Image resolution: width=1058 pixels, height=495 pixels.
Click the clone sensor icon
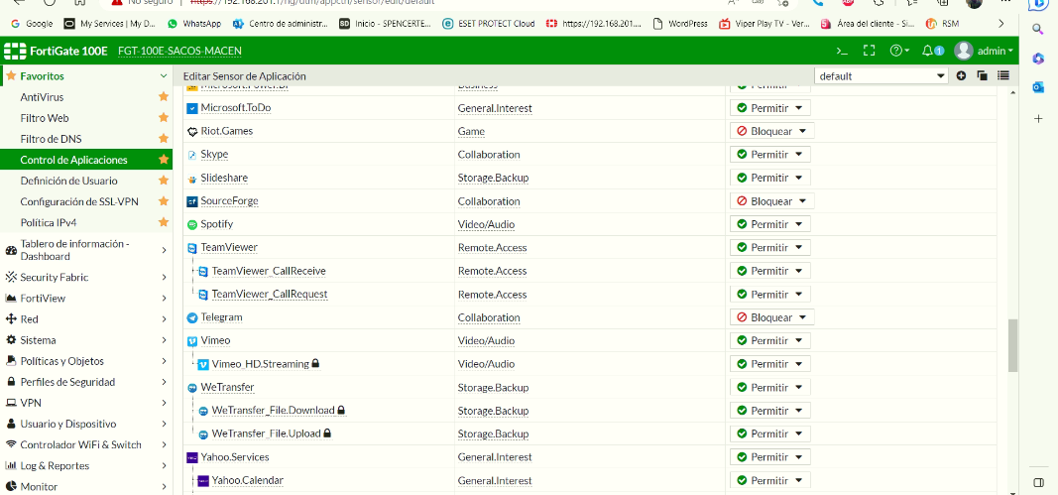tap(982, 76)
